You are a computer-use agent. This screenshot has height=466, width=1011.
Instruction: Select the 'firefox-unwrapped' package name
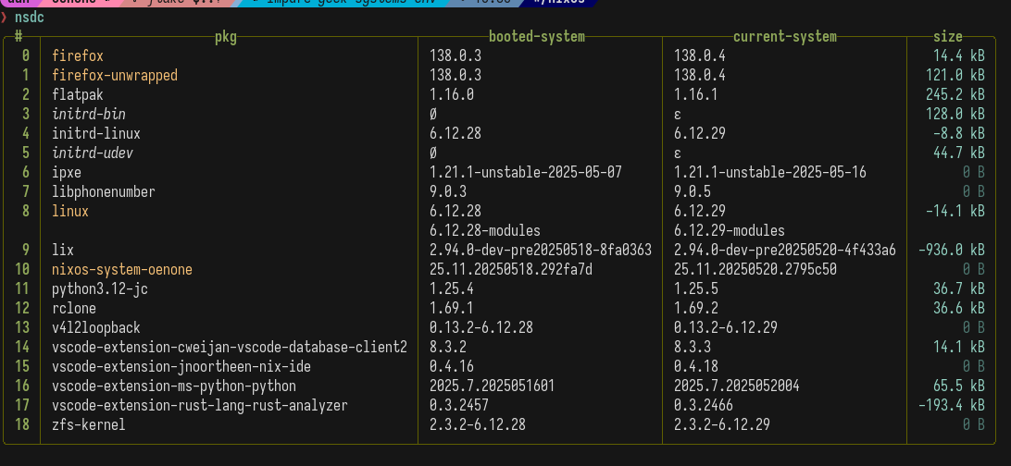(x=115, y=76)
